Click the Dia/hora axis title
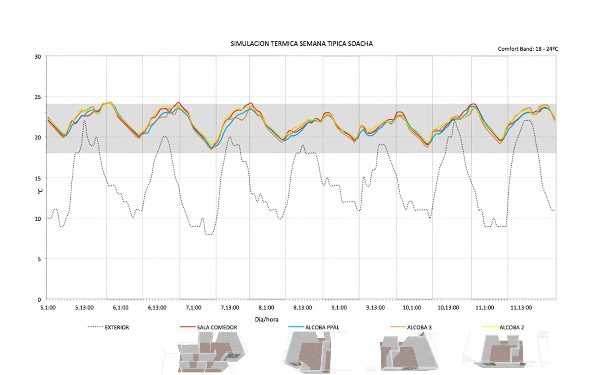 (x=266, y=319)
